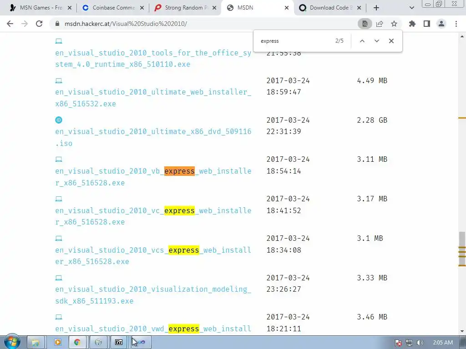The width and height of the screenshot is (466, 349).
Task: Open vb_express_web_installer exe link
Action: [153, 177]
